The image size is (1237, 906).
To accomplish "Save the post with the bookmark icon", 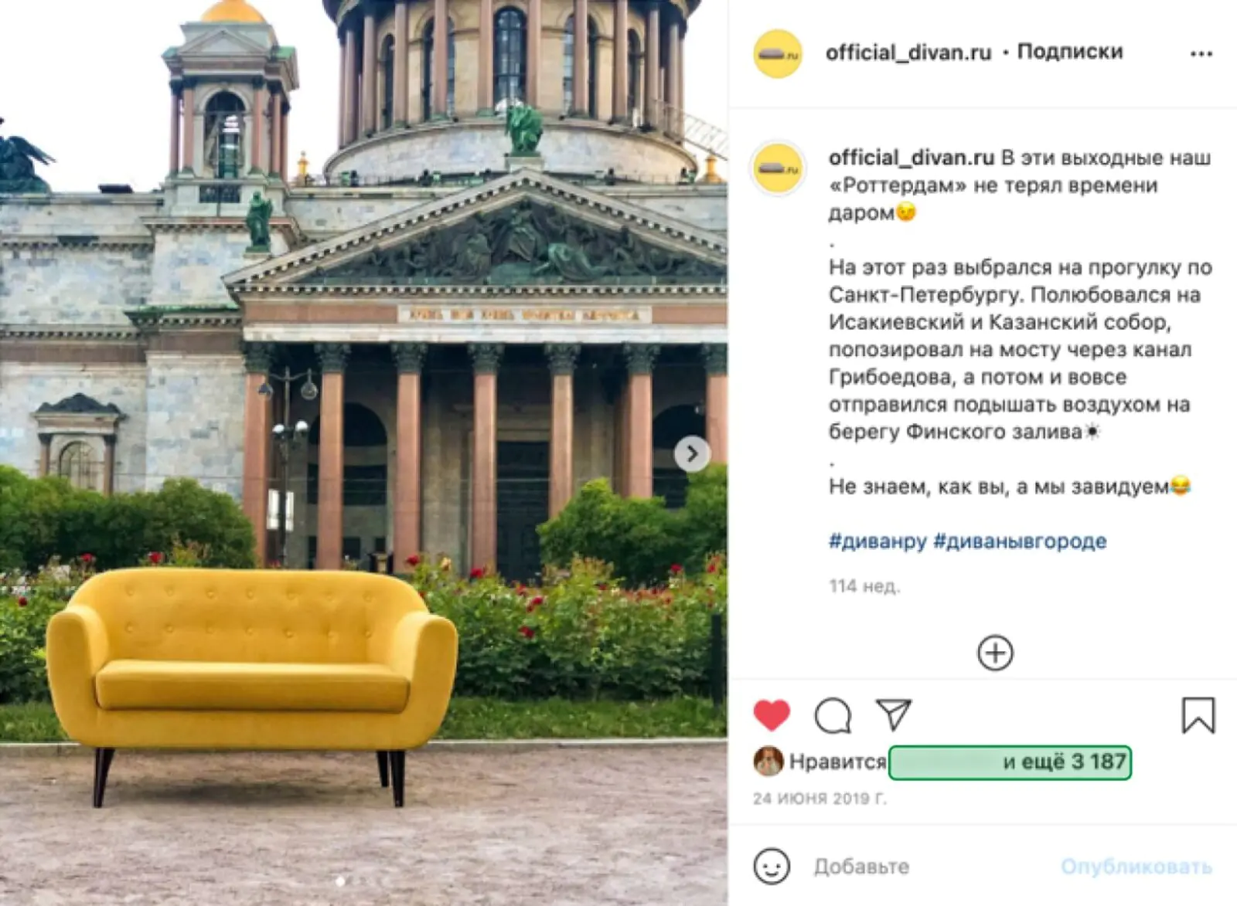I will coord(1198,715).
